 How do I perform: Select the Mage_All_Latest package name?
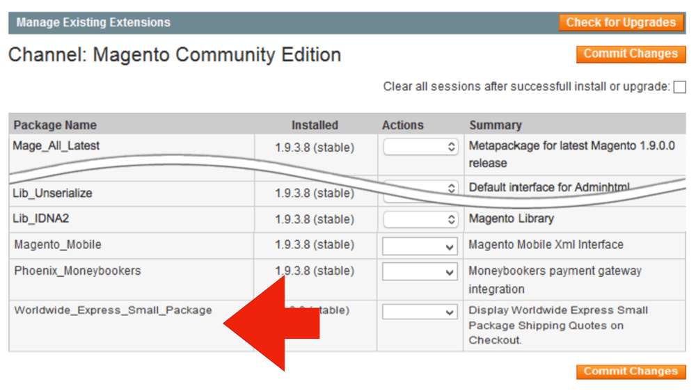click(56, 146)
